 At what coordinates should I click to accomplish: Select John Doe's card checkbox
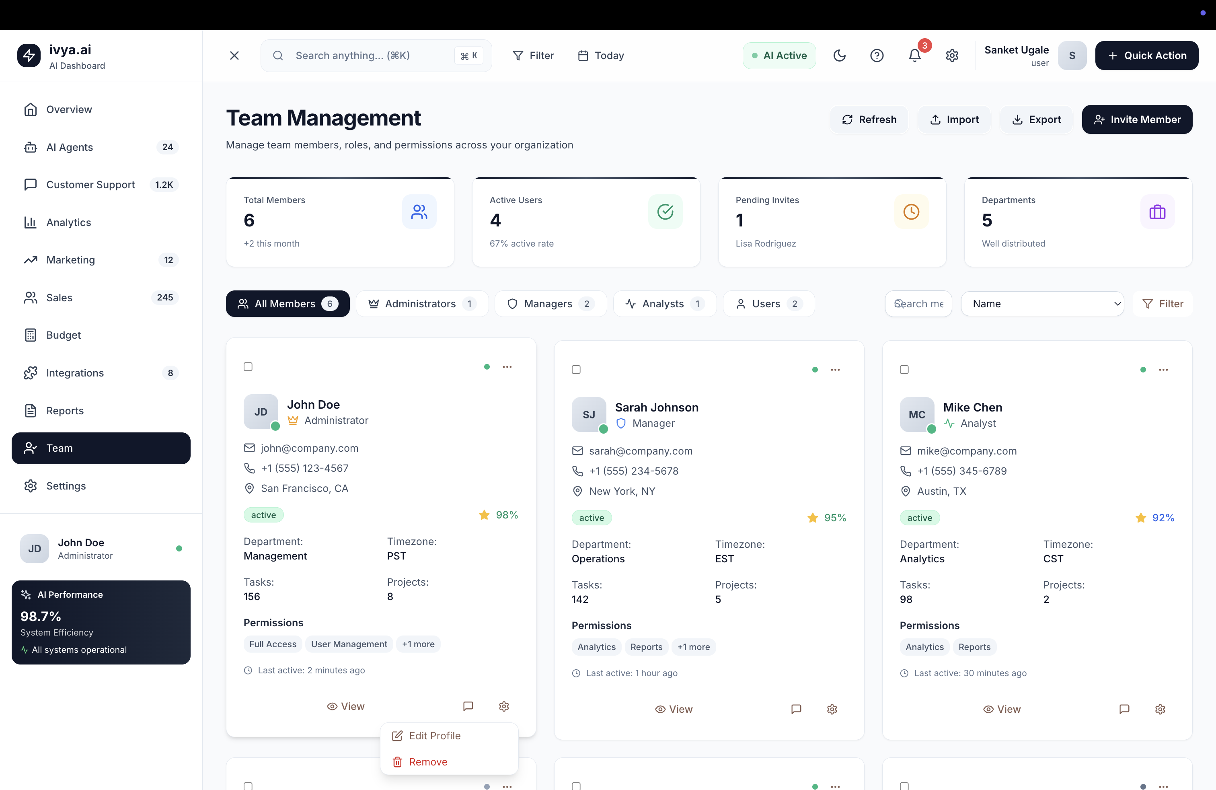249,366
